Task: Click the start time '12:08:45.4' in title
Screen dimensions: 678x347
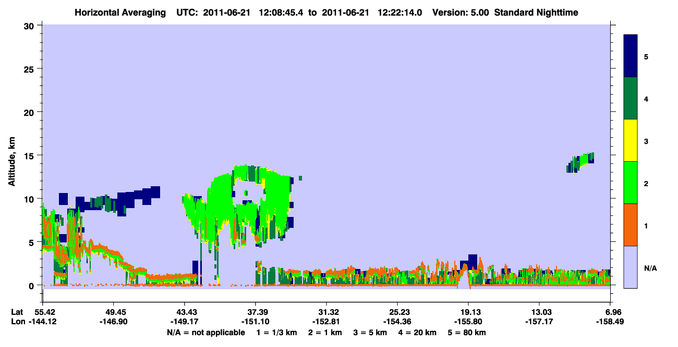Action: (x=281, y=12)
